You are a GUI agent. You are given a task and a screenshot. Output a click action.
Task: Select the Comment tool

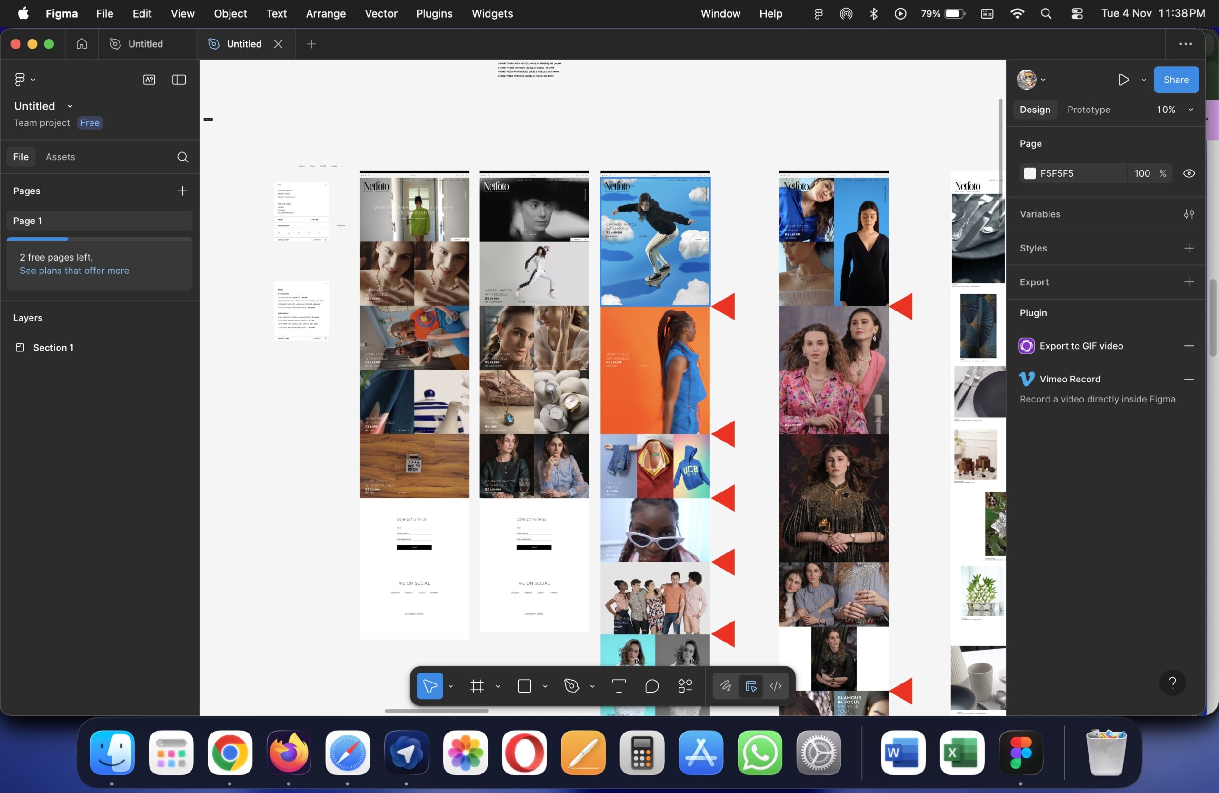(651, 686)
